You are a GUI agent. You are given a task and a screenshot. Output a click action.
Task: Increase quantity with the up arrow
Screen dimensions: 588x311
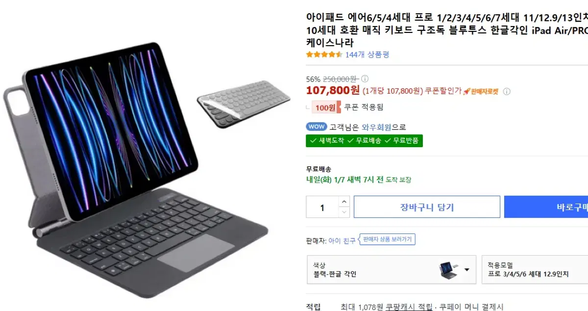click(344, 202)
